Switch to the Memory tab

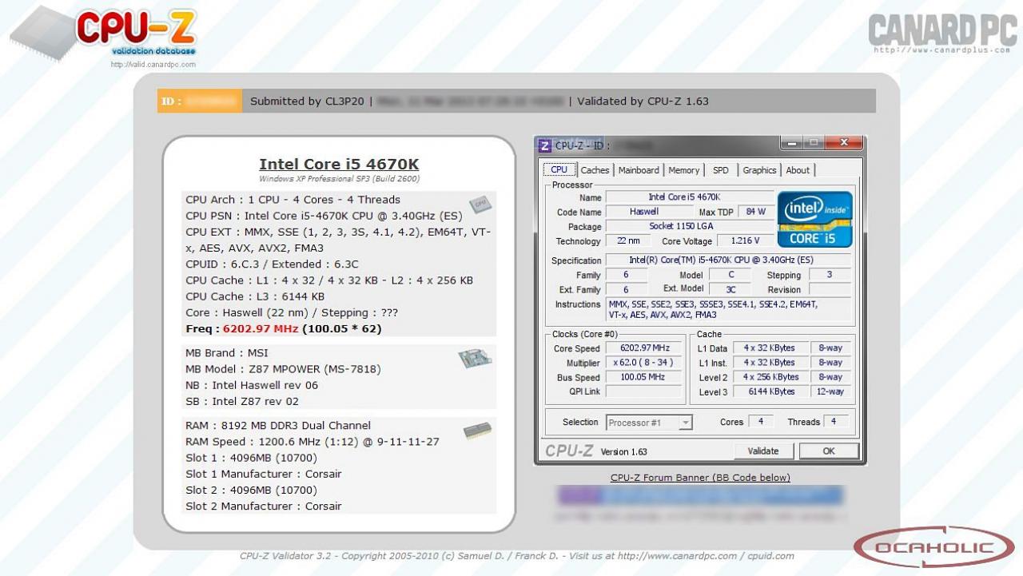pyautogui.click(x=684, y=170)
